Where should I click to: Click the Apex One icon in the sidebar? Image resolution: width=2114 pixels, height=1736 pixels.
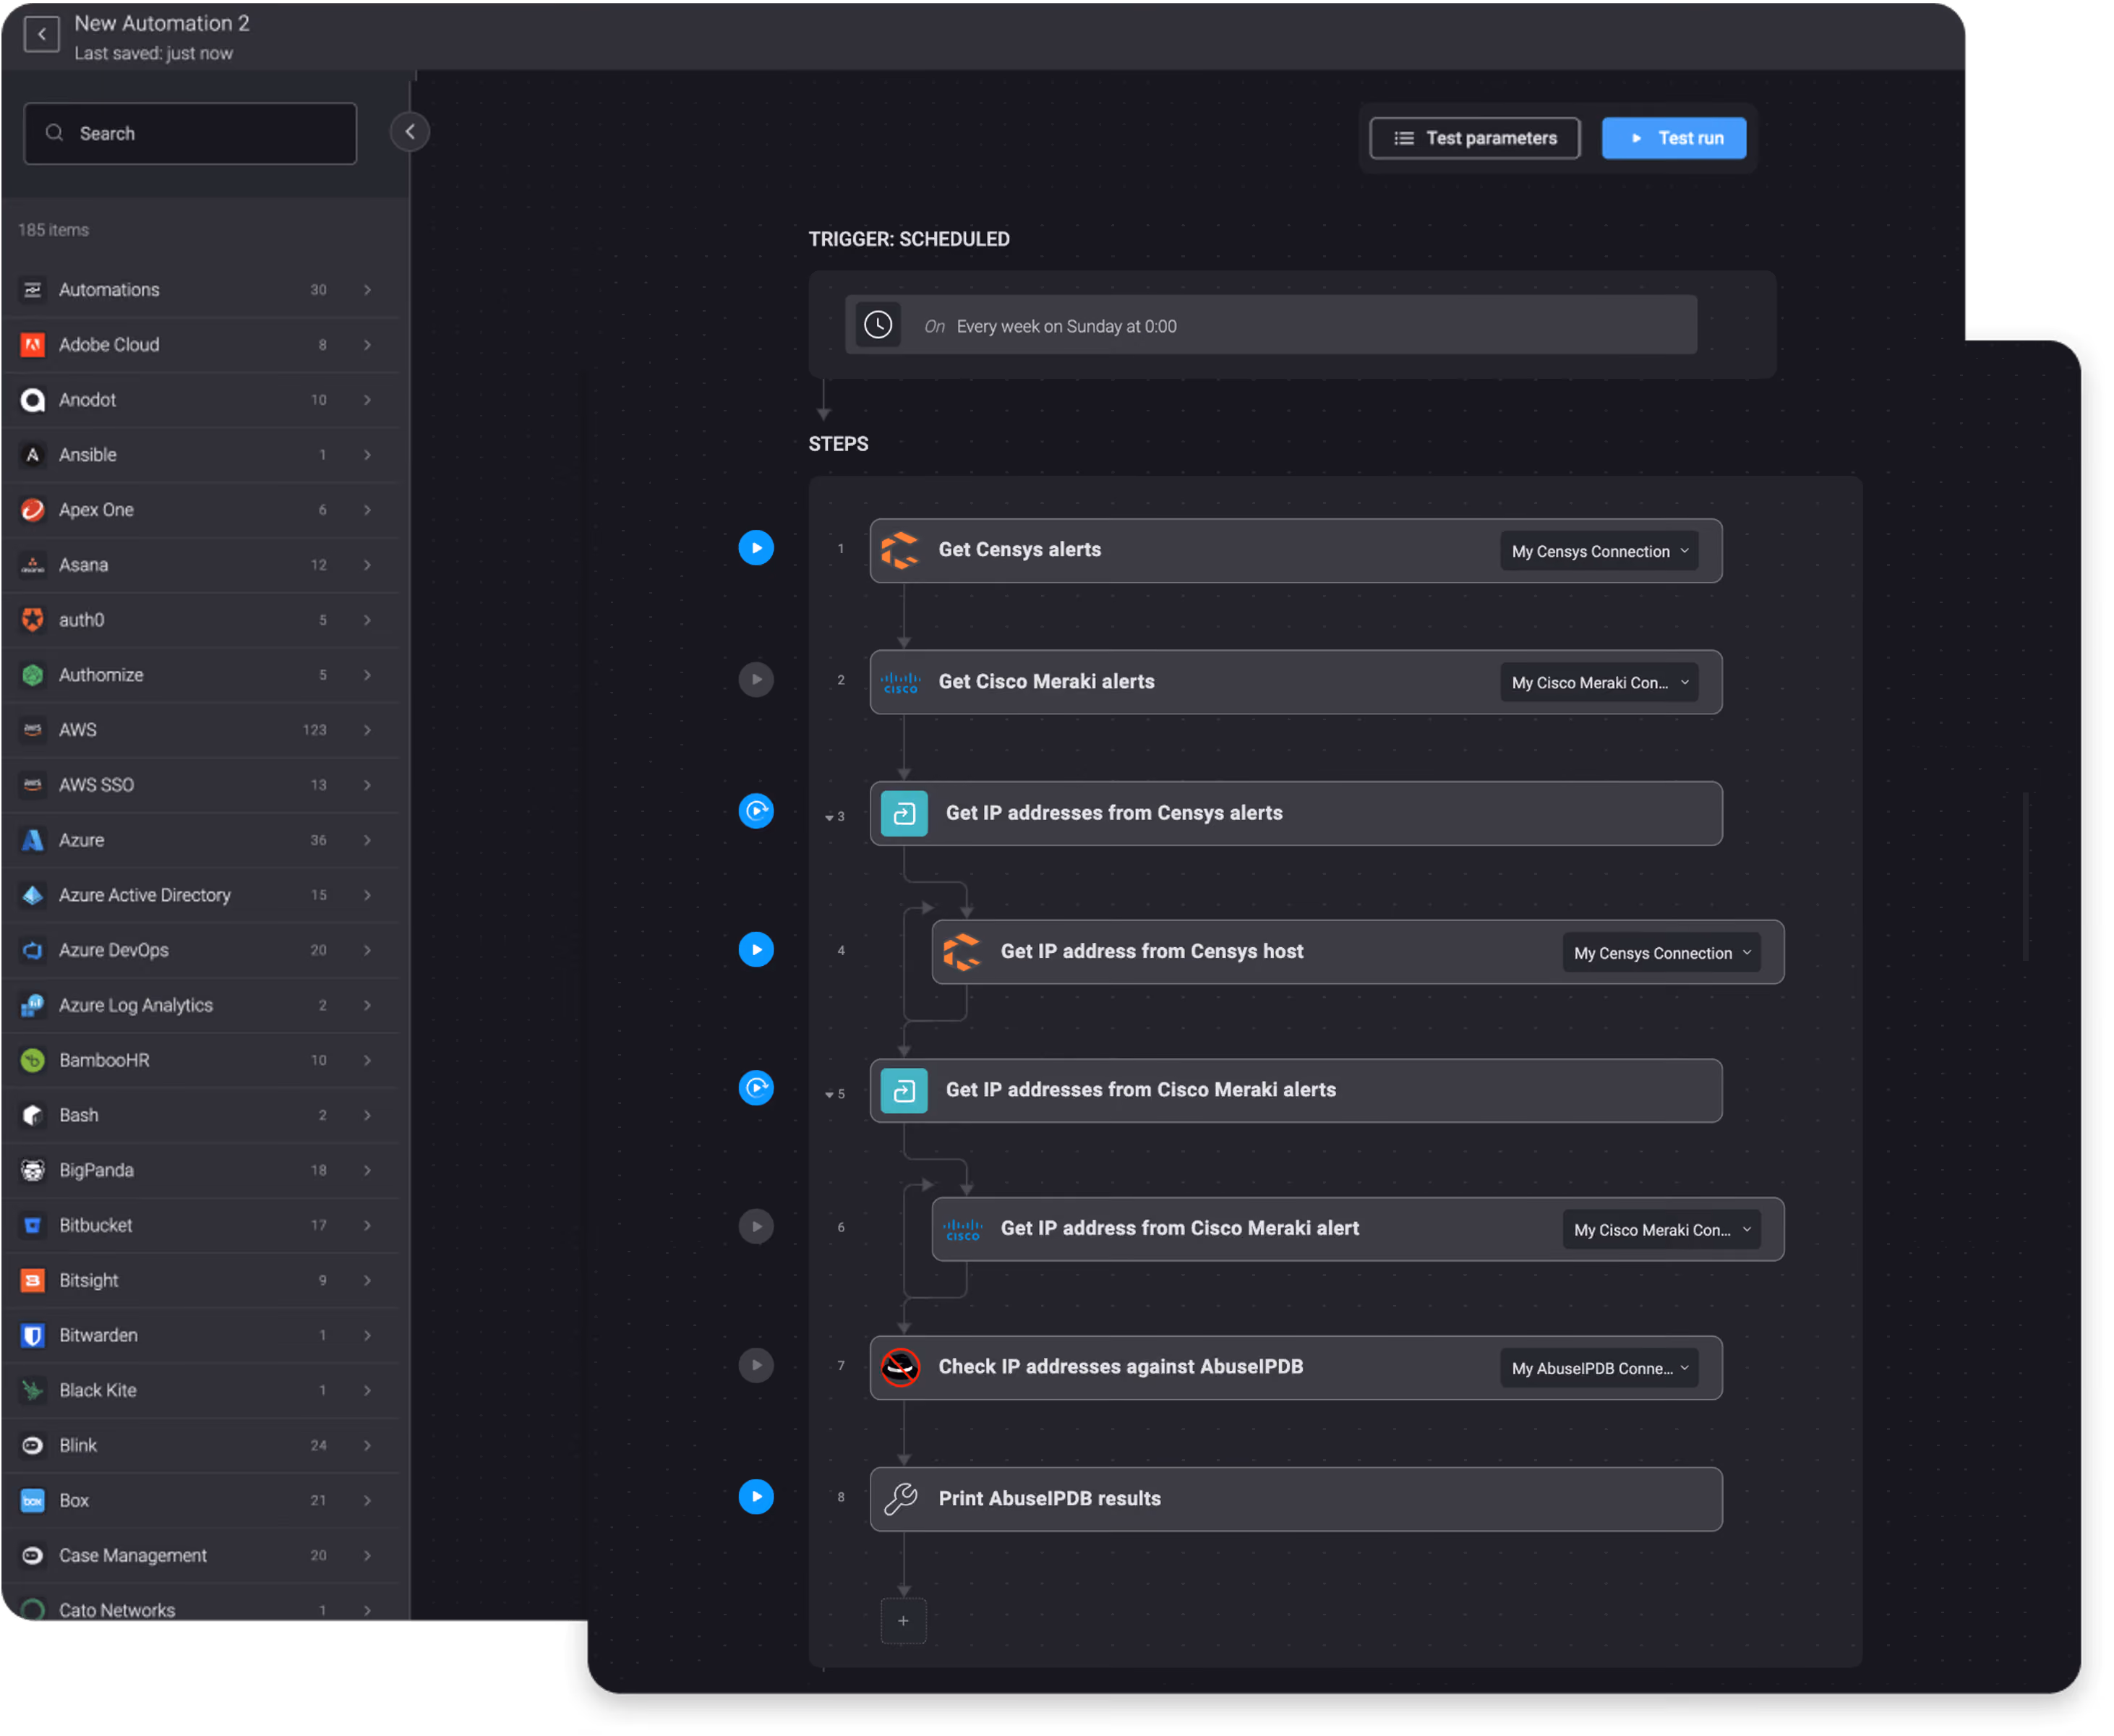33,510
